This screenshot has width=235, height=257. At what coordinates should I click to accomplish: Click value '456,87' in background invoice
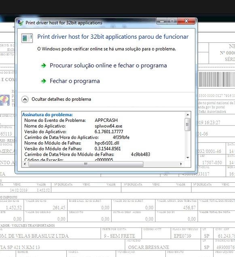[x=189, y=208]
